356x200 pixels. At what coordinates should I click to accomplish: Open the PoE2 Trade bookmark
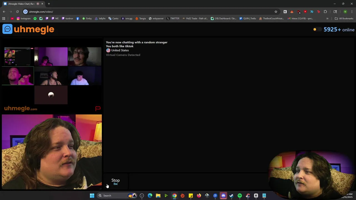coord(195,19)
